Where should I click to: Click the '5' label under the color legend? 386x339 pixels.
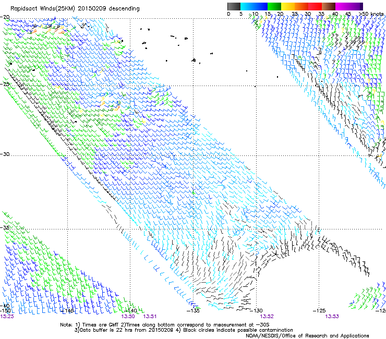point(241,14)
